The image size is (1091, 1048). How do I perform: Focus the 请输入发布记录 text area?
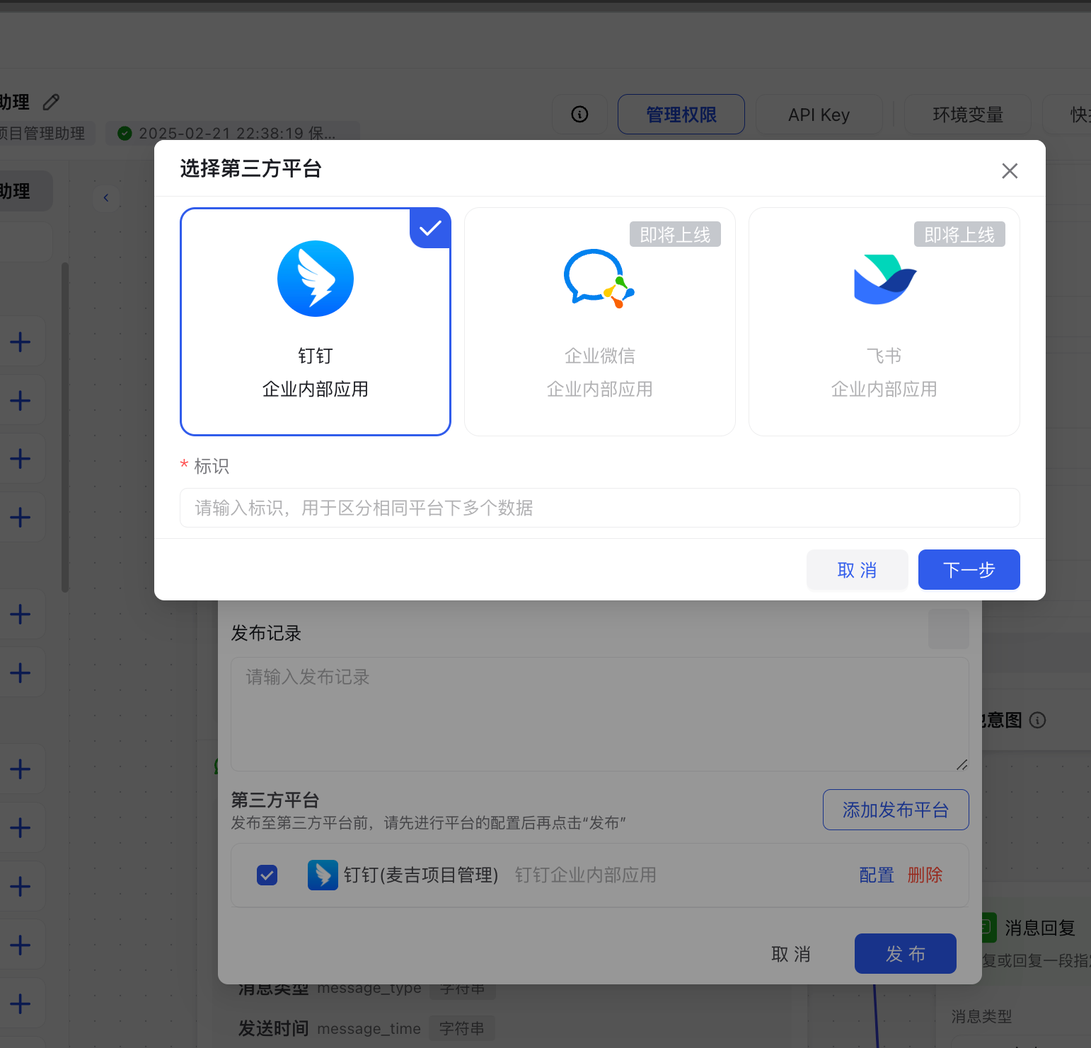click(x=600, y=714)
